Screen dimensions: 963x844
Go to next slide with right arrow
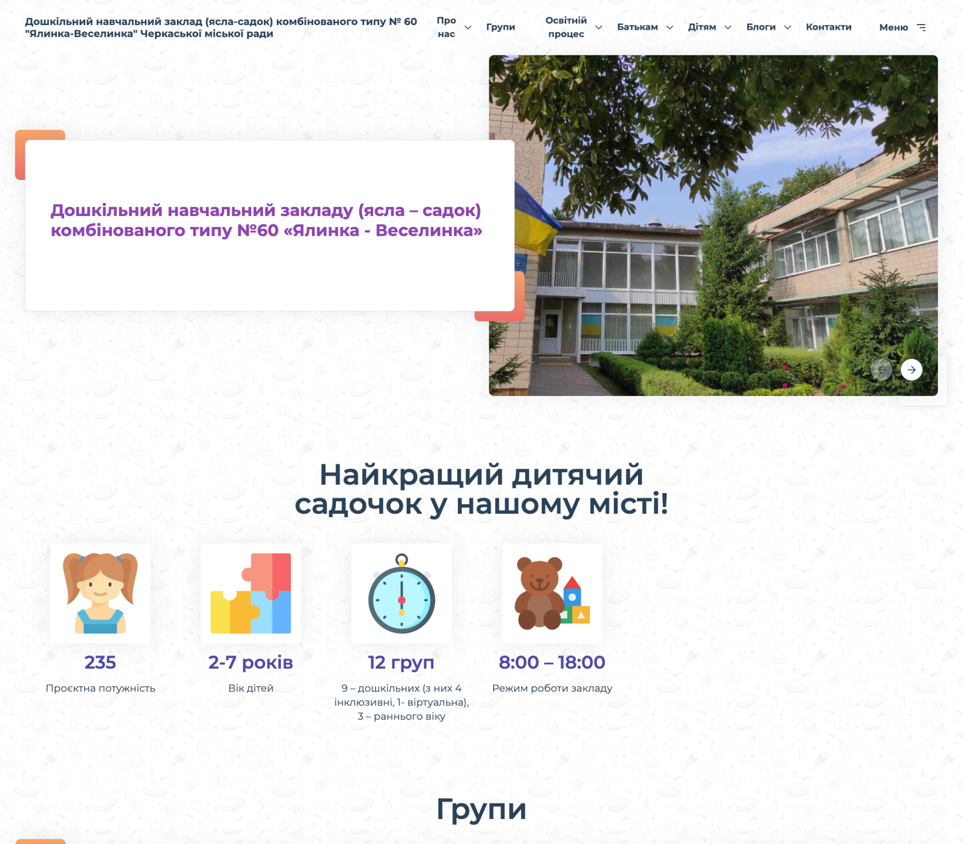click(911, 370)
